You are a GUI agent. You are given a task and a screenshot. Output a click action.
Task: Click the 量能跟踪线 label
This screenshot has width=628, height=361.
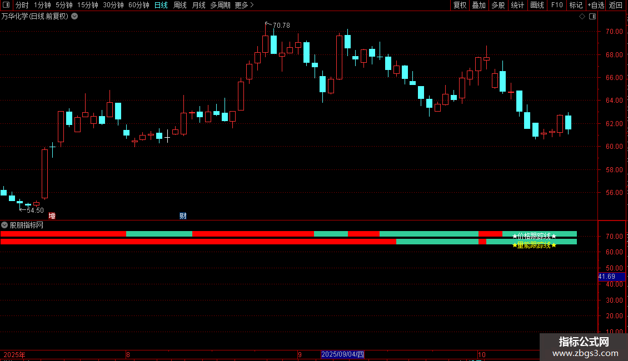coord(534,245)
